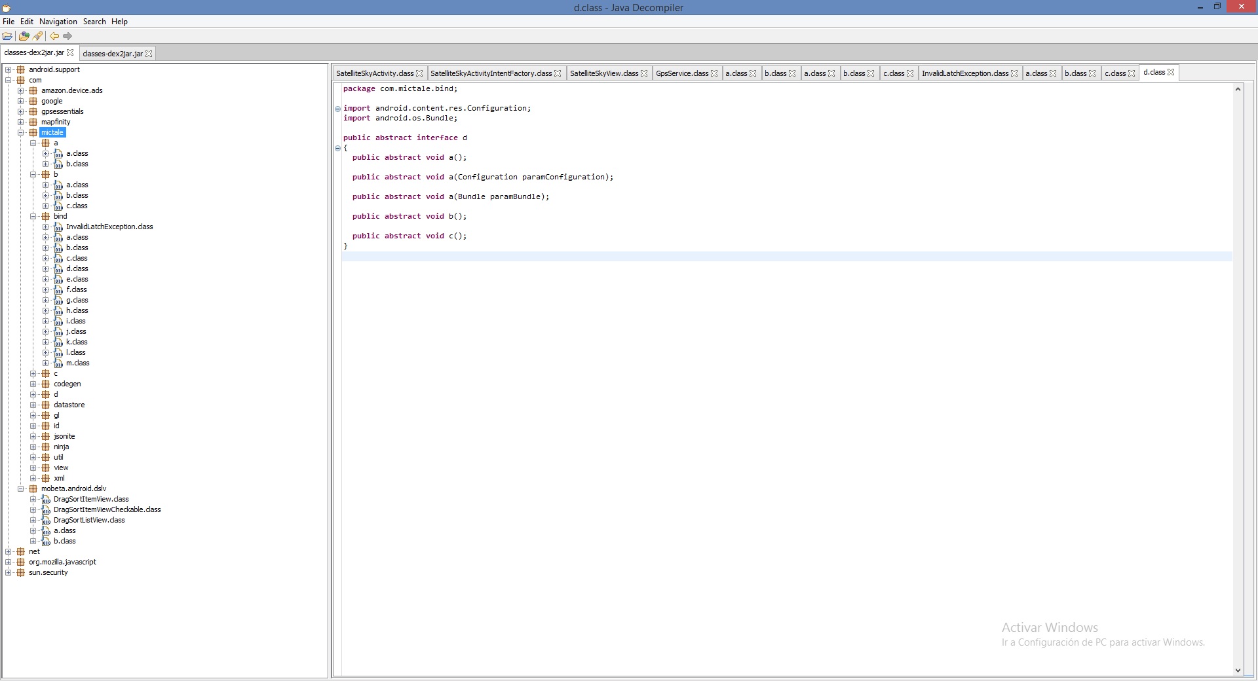This screenshot has width=1258, height=681.
Task: Click the g.class file icon
Action: 58,300
